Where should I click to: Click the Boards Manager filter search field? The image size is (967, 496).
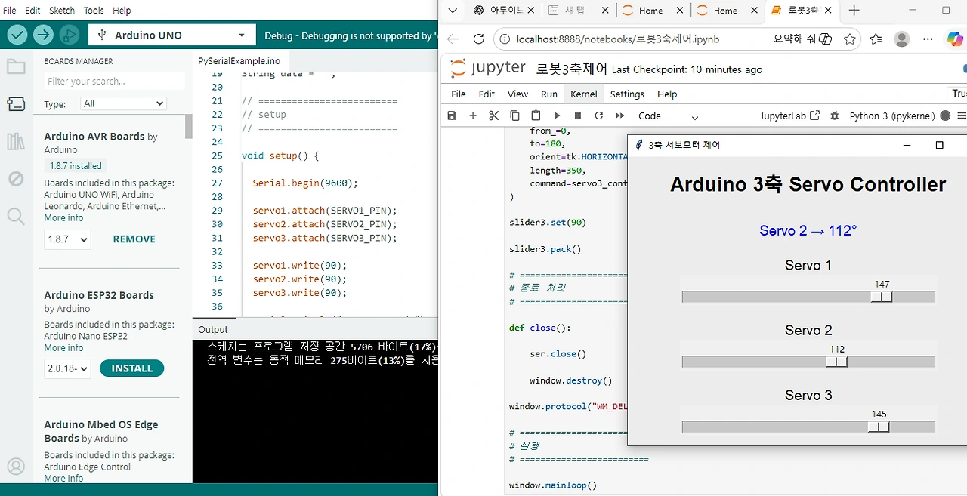114,82
